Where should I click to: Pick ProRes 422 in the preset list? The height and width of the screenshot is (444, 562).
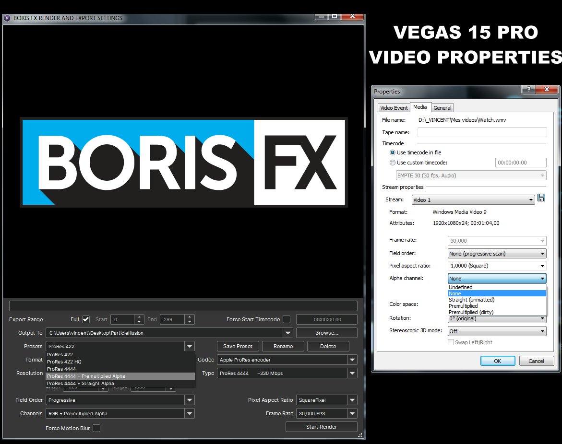pyautogui.click(x=120, y=354)
